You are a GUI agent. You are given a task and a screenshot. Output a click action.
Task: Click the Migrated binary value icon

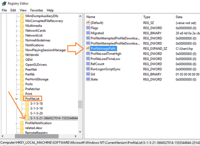coord(88,33)
